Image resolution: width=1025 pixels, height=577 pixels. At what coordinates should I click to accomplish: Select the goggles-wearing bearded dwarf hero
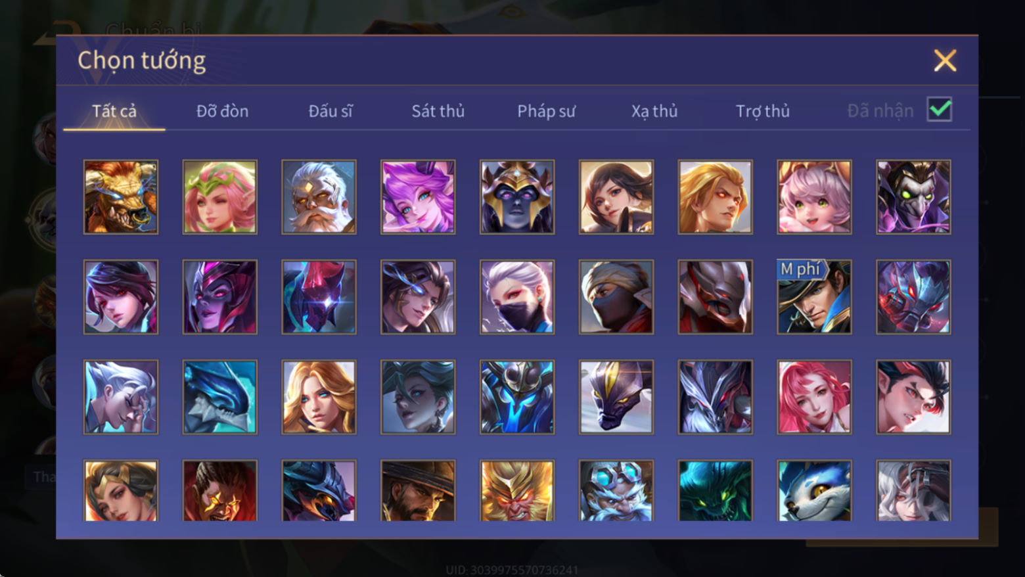[616, 490]
